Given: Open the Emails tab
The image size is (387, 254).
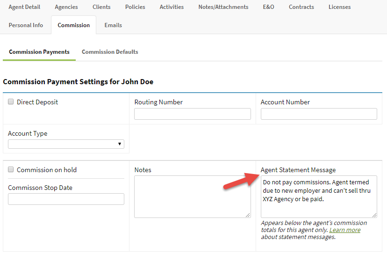Looking at the screenshot, I should coord(113,25).
